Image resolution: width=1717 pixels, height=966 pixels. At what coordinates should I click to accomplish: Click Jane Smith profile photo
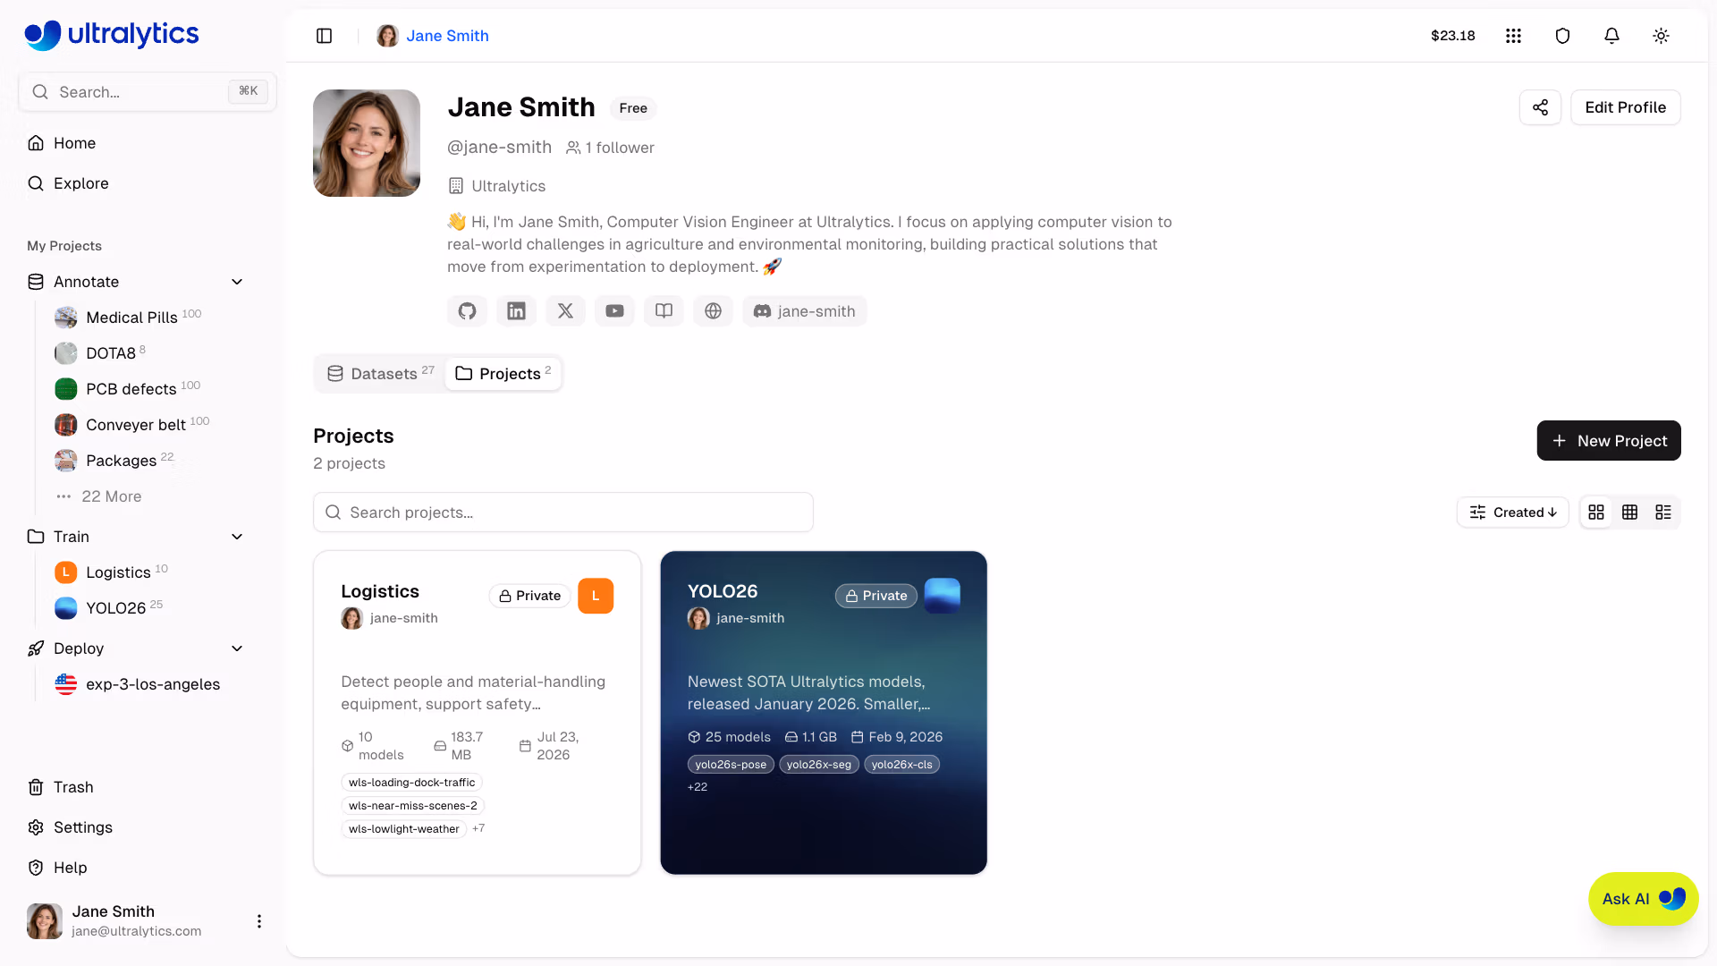tap(367, 143)
